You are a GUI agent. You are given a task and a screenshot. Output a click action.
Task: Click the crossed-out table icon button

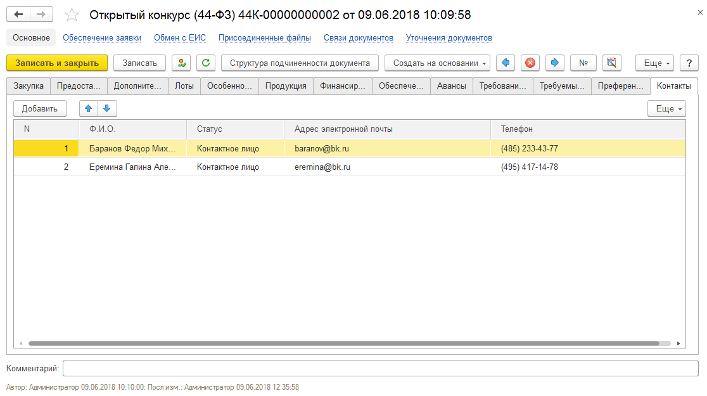click(611, 63)
